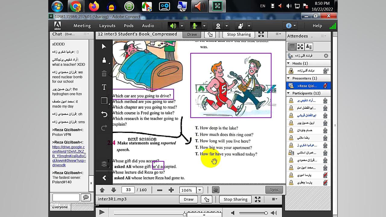The width and height of the screenshot is (386, 217).
Task: Click the system tray volume speaker icon
Action: 289,6
